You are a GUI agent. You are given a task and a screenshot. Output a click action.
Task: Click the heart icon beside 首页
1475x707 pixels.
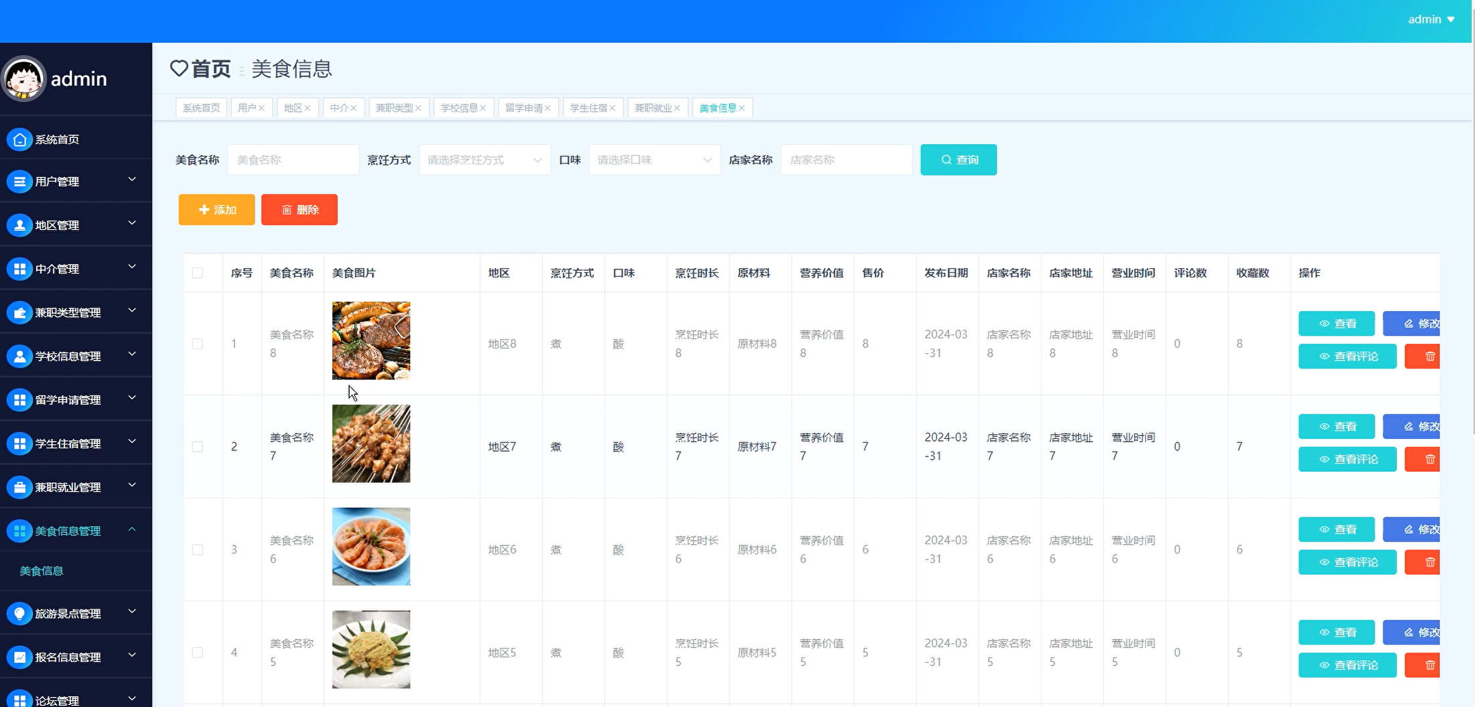click(179, 68)
